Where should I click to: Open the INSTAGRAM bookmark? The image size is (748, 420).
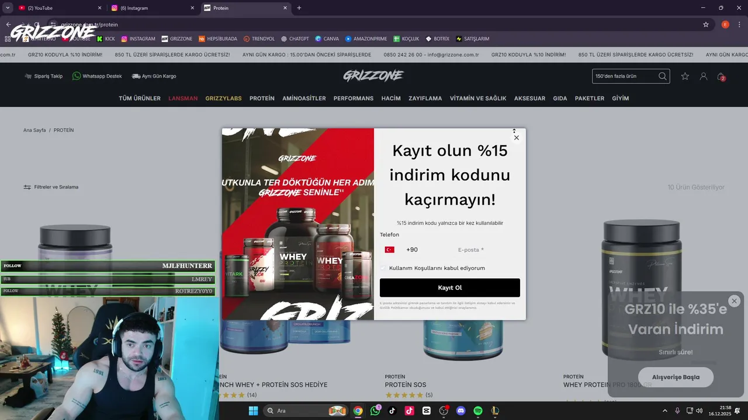[x=138, y=39]
